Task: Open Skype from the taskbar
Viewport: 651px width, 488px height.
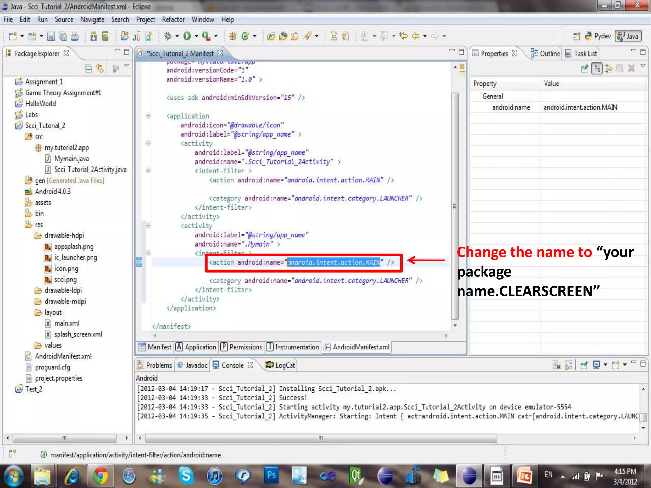Action: tap(186, 476)
